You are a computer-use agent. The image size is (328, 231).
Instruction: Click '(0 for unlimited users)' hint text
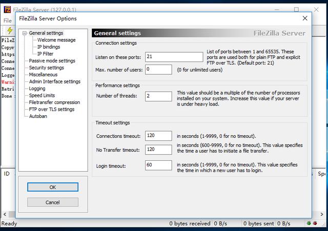pos(200,70)
